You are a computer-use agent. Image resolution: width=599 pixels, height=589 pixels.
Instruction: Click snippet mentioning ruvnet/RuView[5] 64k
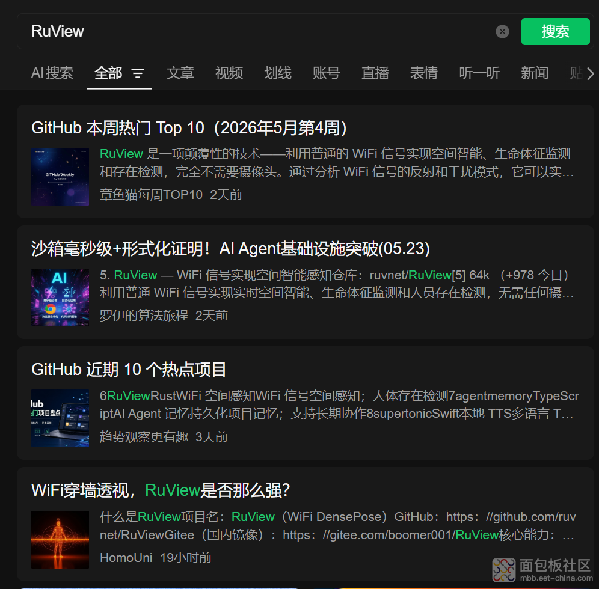point(337,284)
